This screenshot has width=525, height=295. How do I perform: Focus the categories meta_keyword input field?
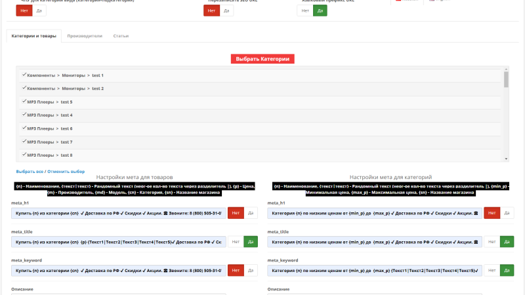375,271
